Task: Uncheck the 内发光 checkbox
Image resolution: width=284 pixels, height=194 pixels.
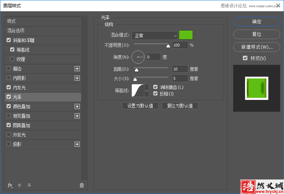Action: tap(9, 87)
